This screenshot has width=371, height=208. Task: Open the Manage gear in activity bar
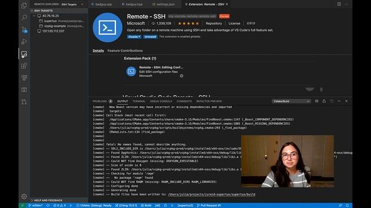coord(24,196)
